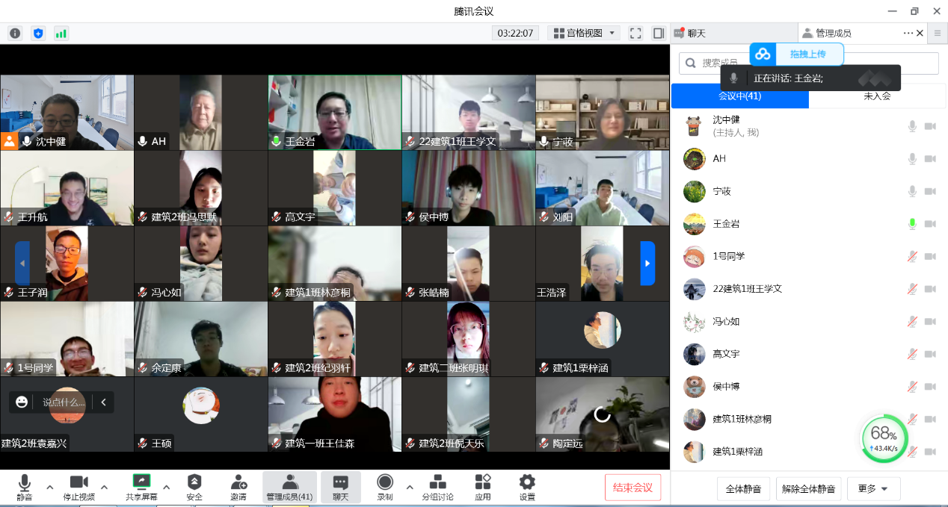Image resolution: width=948 pixels, height=507 pixels.
Task: Toggle 1号同学's muted microphone in member list
Action: (912, 256)
